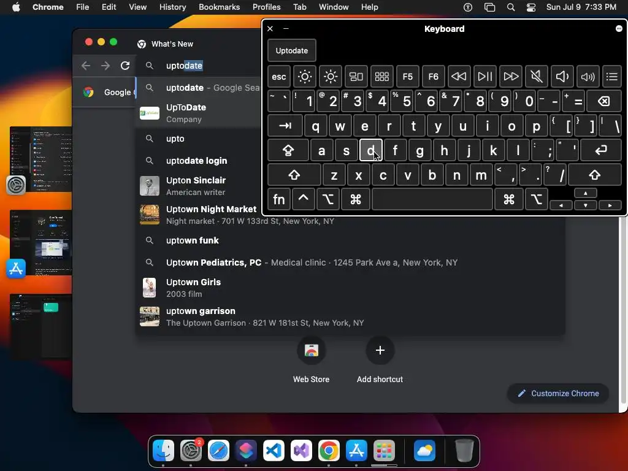Screen dimensions: 628x471
Task: Click the rewind media key
Action: pyautogui.click(x=459, y=77)
